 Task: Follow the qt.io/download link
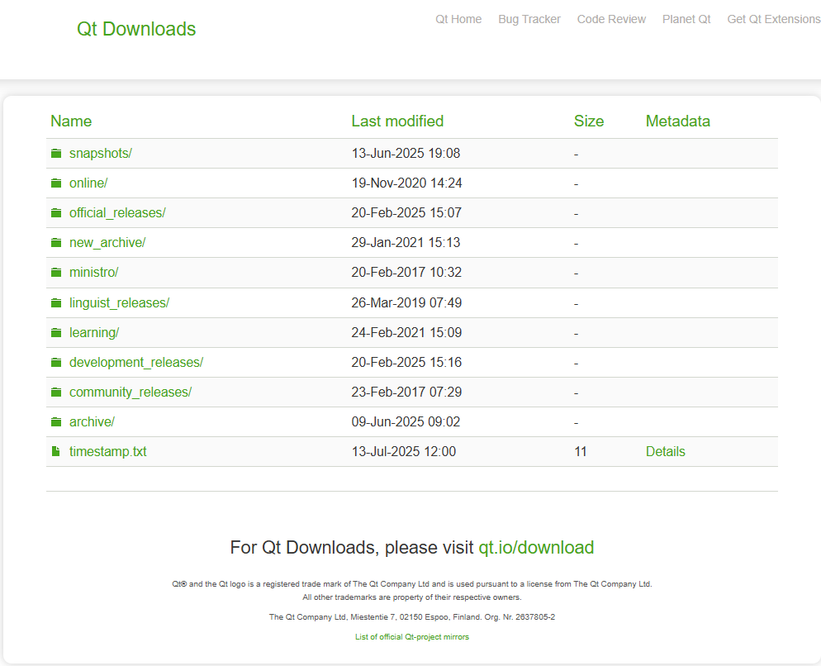pyautogui.click(x=536, y=548)
